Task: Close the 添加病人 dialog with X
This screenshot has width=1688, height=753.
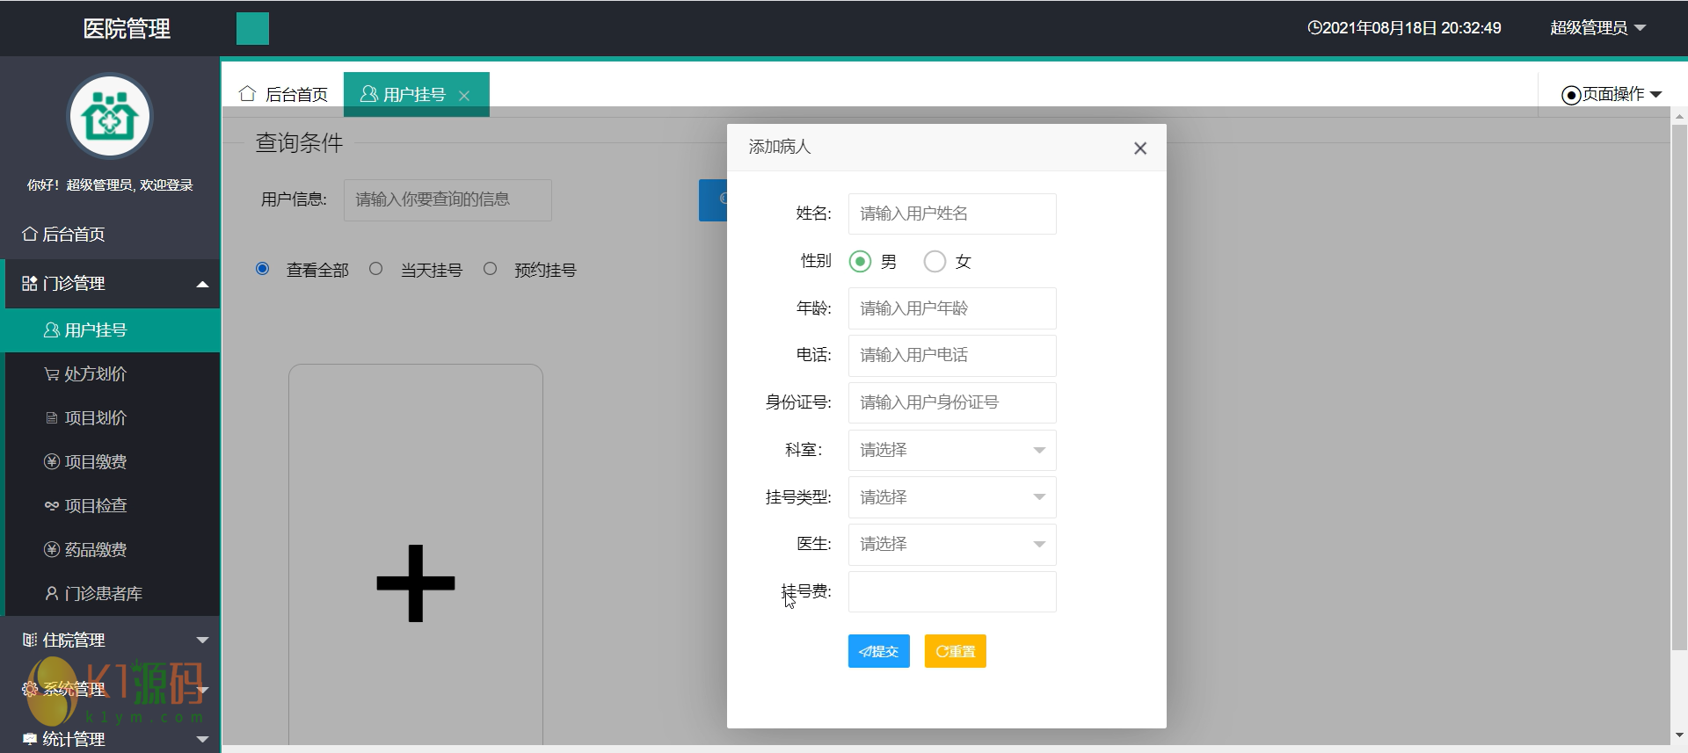Action: [1139, 148]
